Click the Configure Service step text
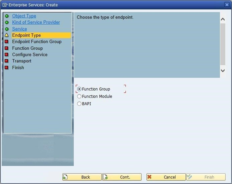Screen dimensions: 232x184 [30, 55]
